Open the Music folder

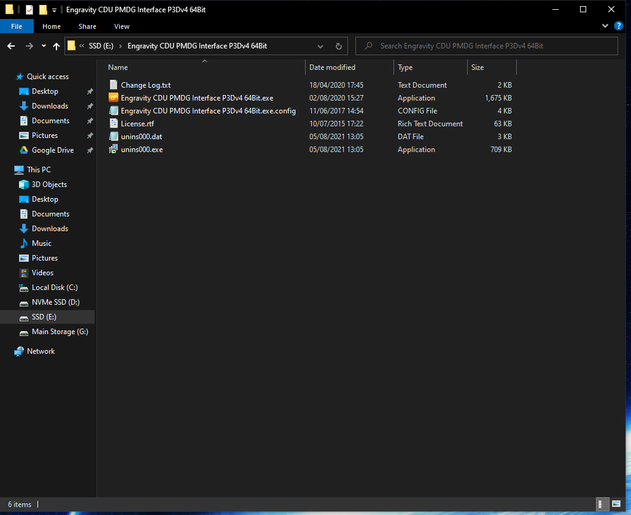(42, 243)
